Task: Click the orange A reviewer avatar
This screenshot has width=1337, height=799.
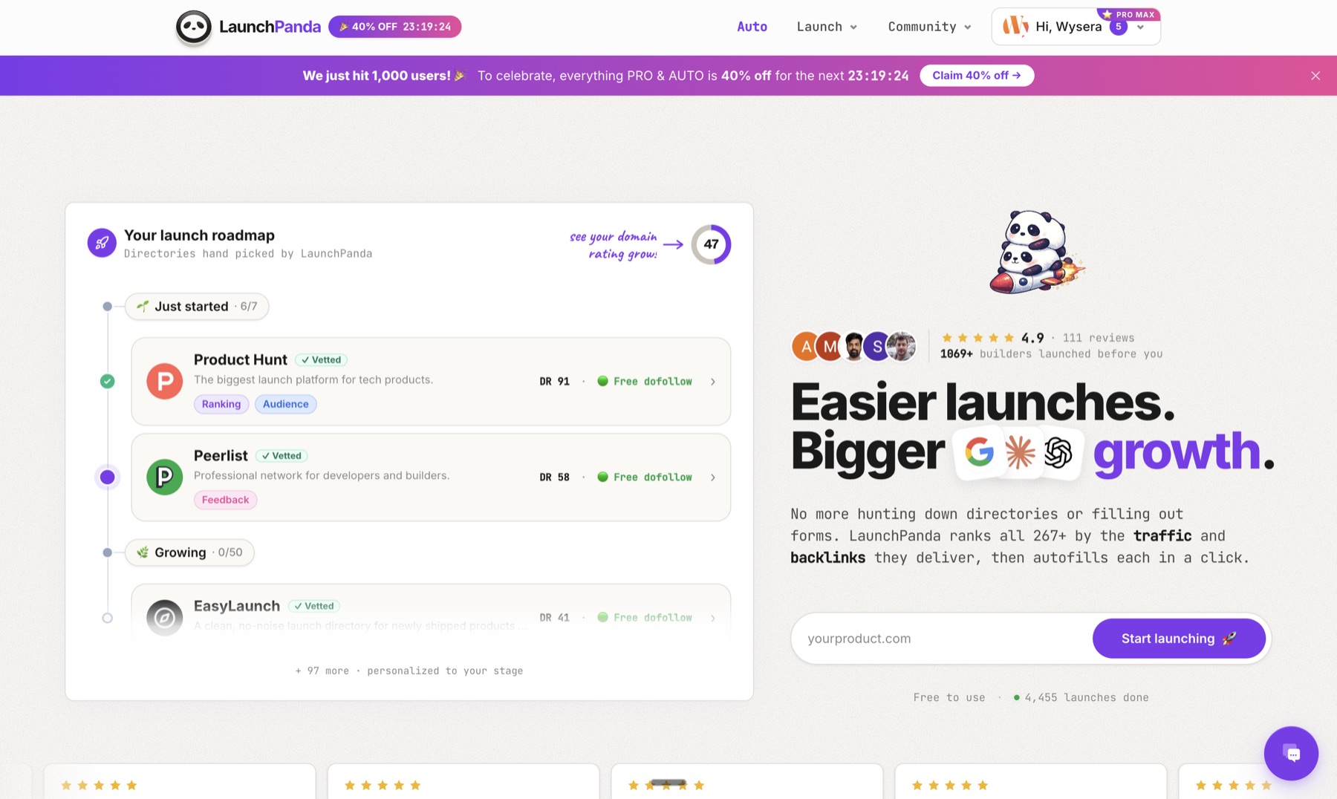Action: (805, 346)
